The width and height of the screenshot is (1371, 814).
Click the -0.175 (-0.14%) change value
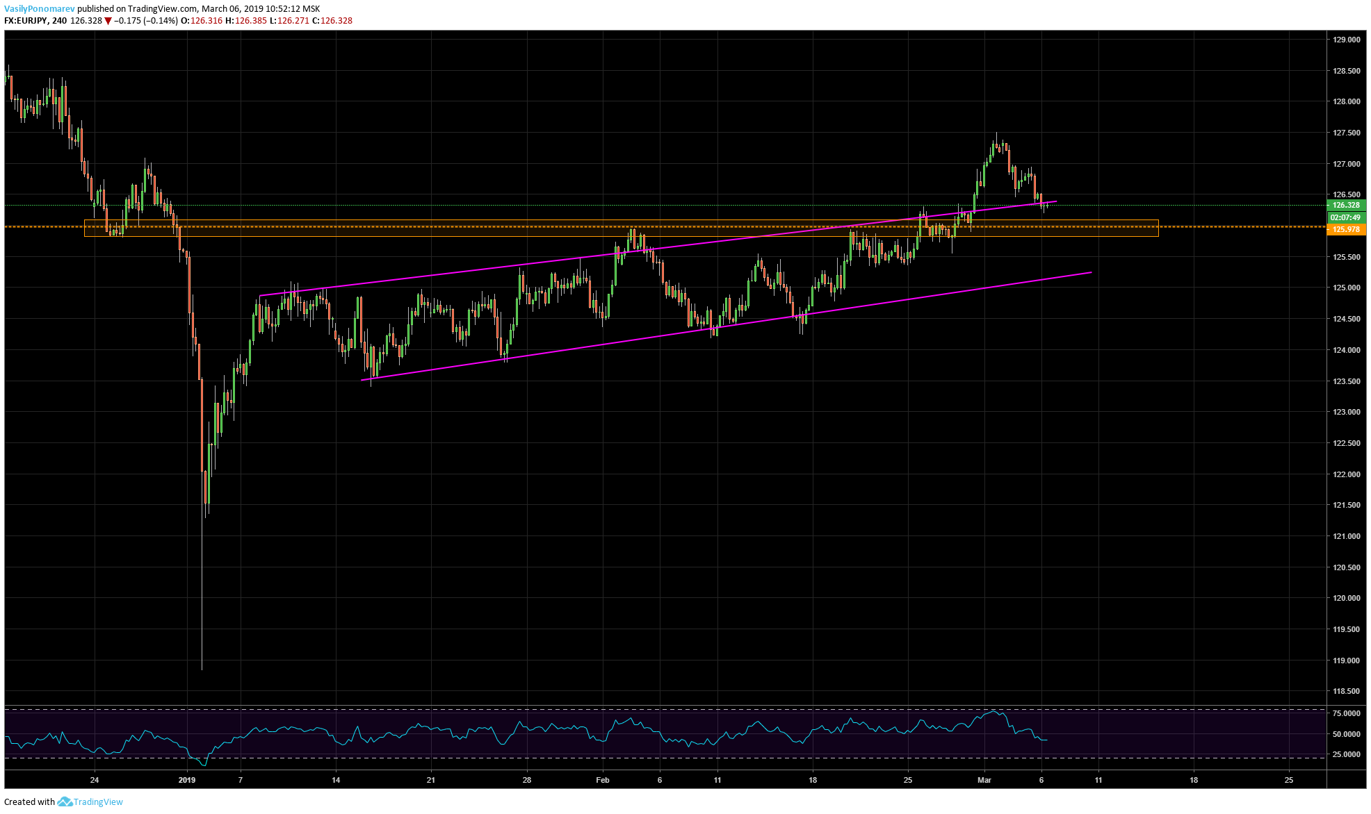(146, 21)
